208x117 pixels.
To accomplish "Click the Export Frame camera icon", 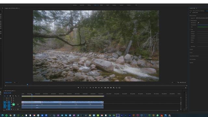I will [111, 88].
